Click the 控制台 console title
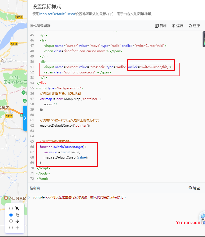 tap(35, 188)
